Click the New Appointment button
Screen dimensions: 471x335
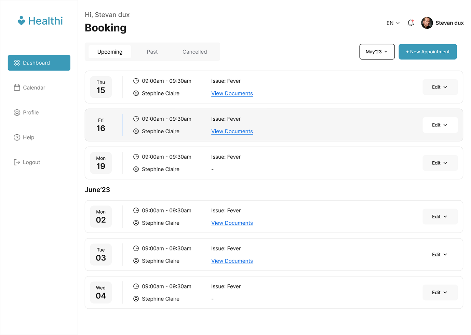click(428, 52)
